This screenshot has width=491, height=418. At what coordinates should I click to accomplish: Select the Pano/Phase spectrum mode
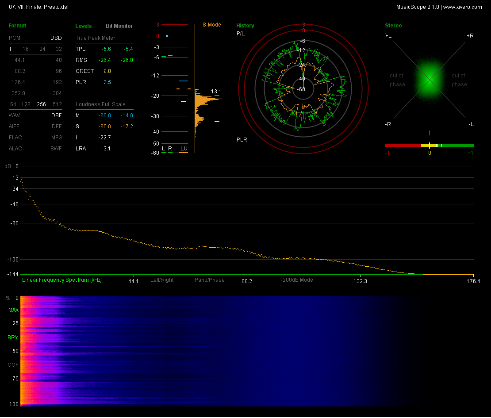(x=209, y=280)
